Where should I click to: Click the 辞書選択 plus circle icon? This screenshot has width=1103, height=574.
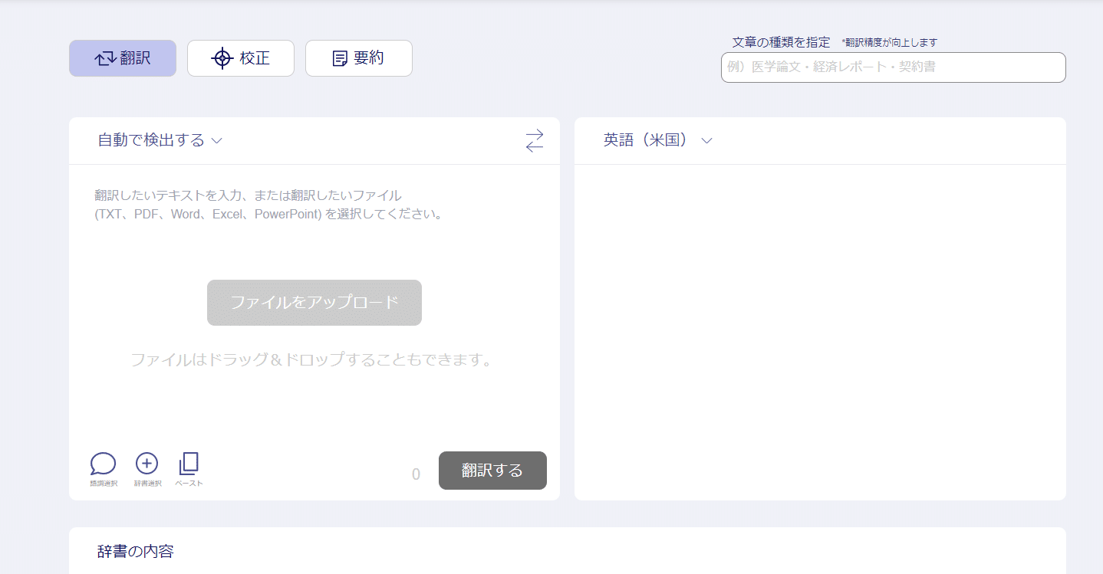147,464
